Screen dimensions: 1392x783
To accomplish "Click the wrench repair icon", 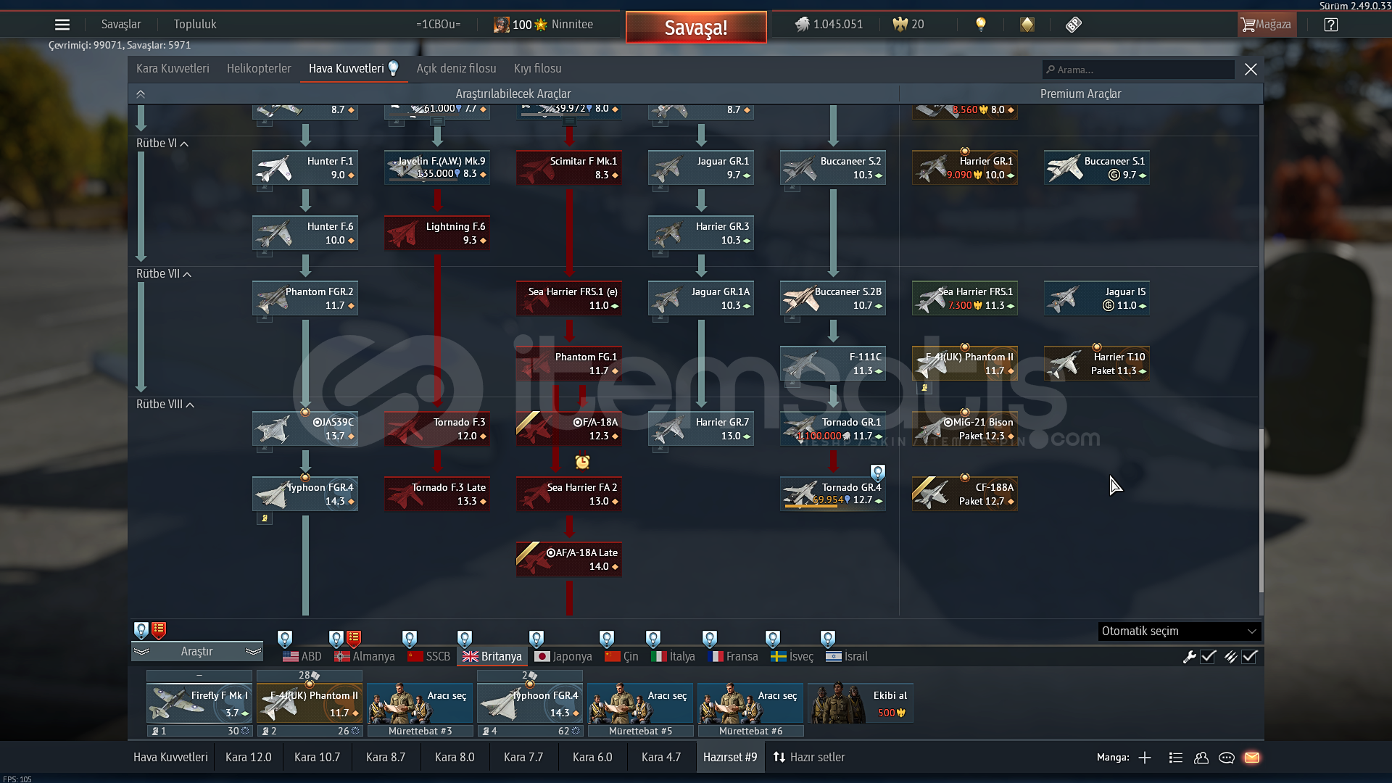I will (1189, 657).
